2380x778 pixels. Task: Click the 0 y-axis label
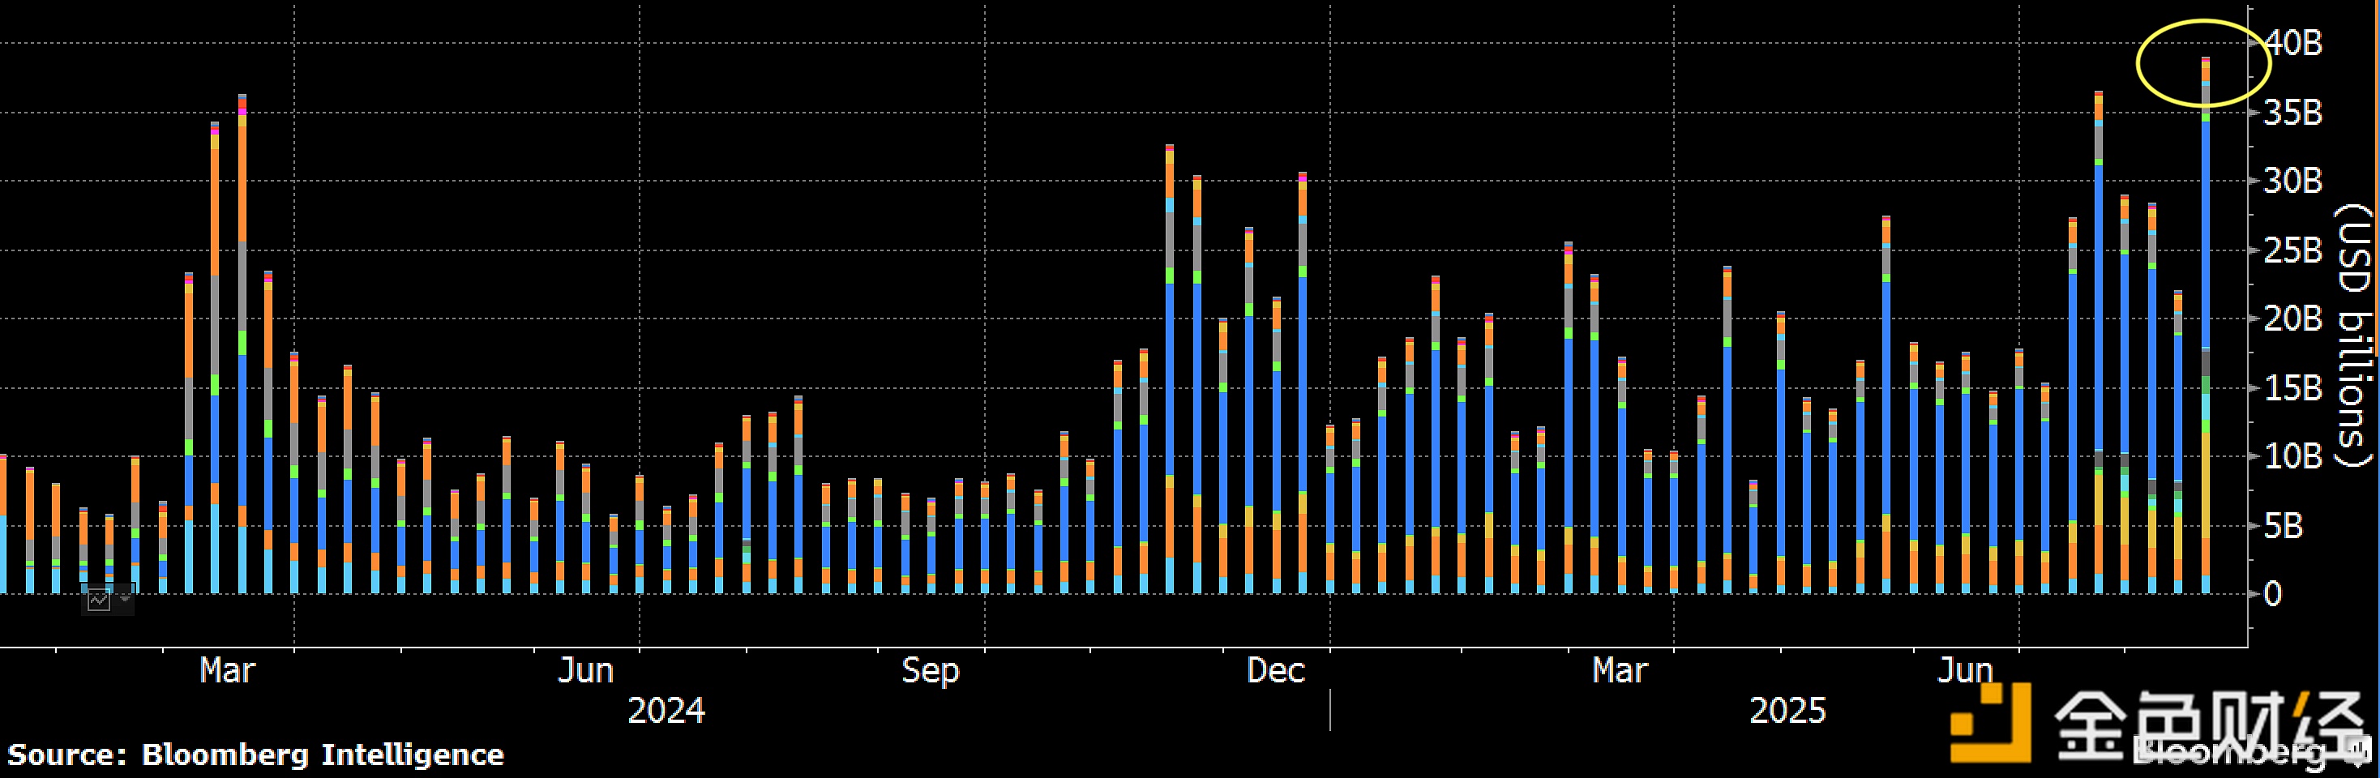(x=2273, y=594)
